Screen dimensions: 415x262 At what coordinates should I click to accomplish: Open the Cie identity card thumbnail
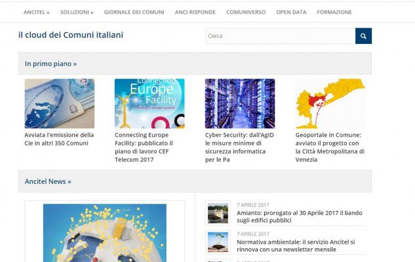(60, 103)
